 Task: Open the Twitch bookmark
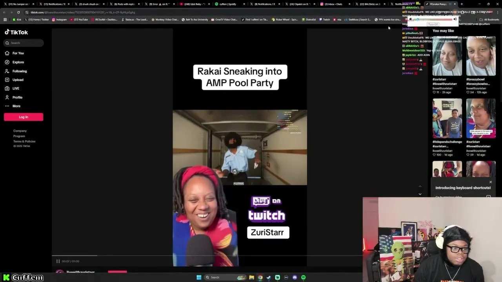pos(325,20)
